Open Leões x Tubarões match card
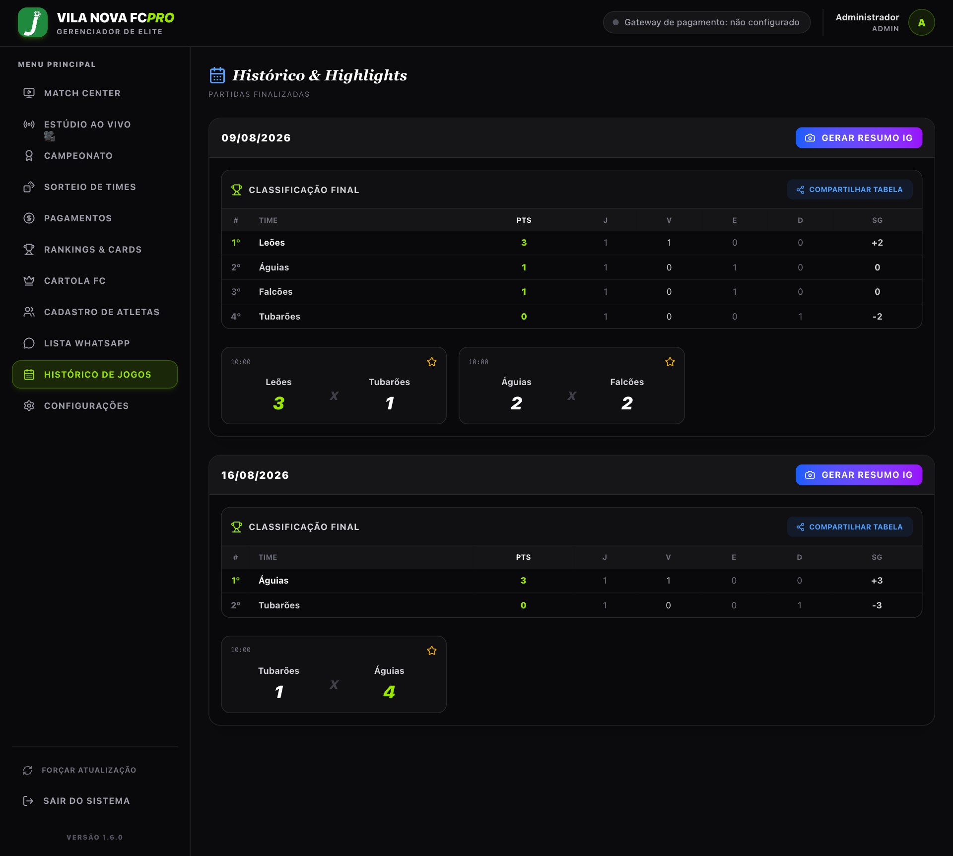Viewport: 953px width, 856px height. tap(334, 386)
